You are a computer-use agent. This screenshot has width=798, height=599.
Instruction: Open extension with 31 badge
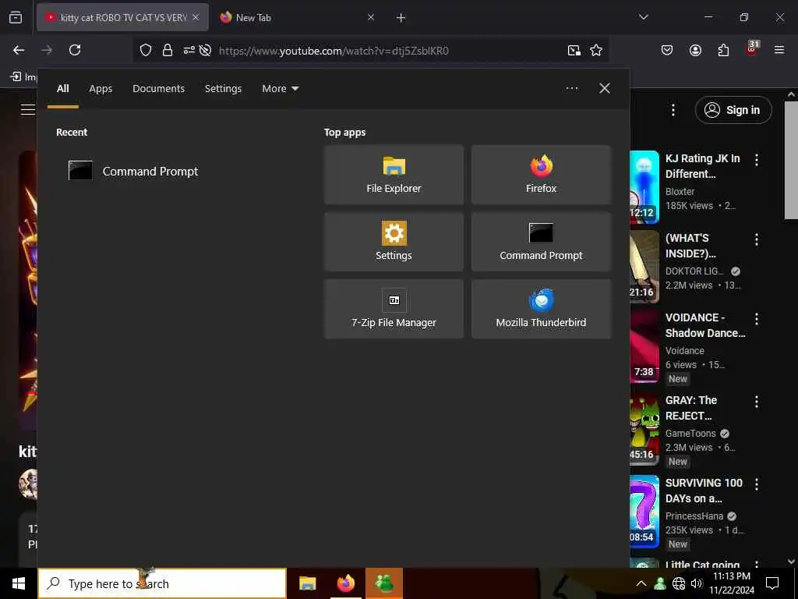click(x=752, y=49)
